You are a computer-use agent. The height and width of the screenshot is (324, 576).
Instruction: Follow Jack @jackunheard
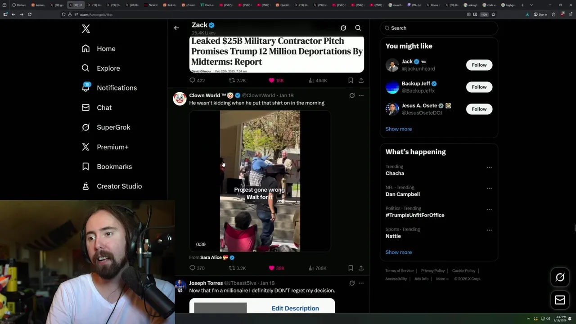click(479, 65)
